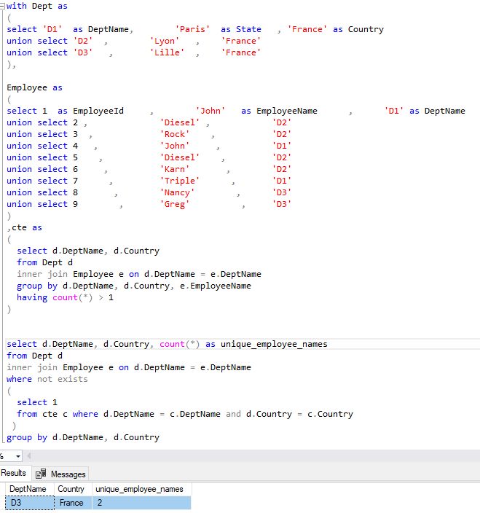The width and height of the screenshot is (480, 513).
Task: Select the result cell with value 2
Action: pyautogui.click(x=141, y=503)
